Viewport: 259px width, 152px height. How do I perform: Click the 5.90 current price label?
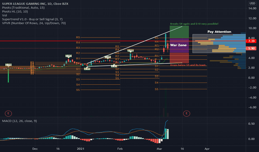[251, 48]
